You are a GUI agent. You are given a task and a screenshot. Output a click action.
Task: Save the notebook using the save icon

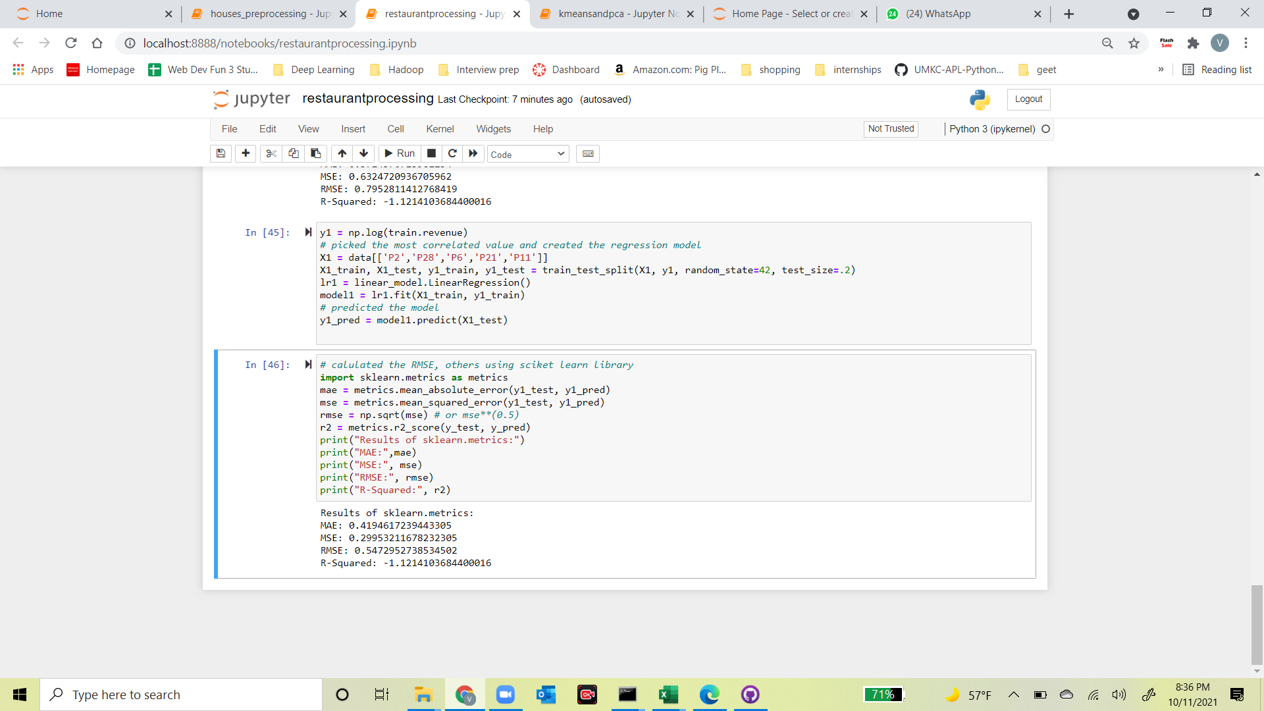click(x=221, y=153)
